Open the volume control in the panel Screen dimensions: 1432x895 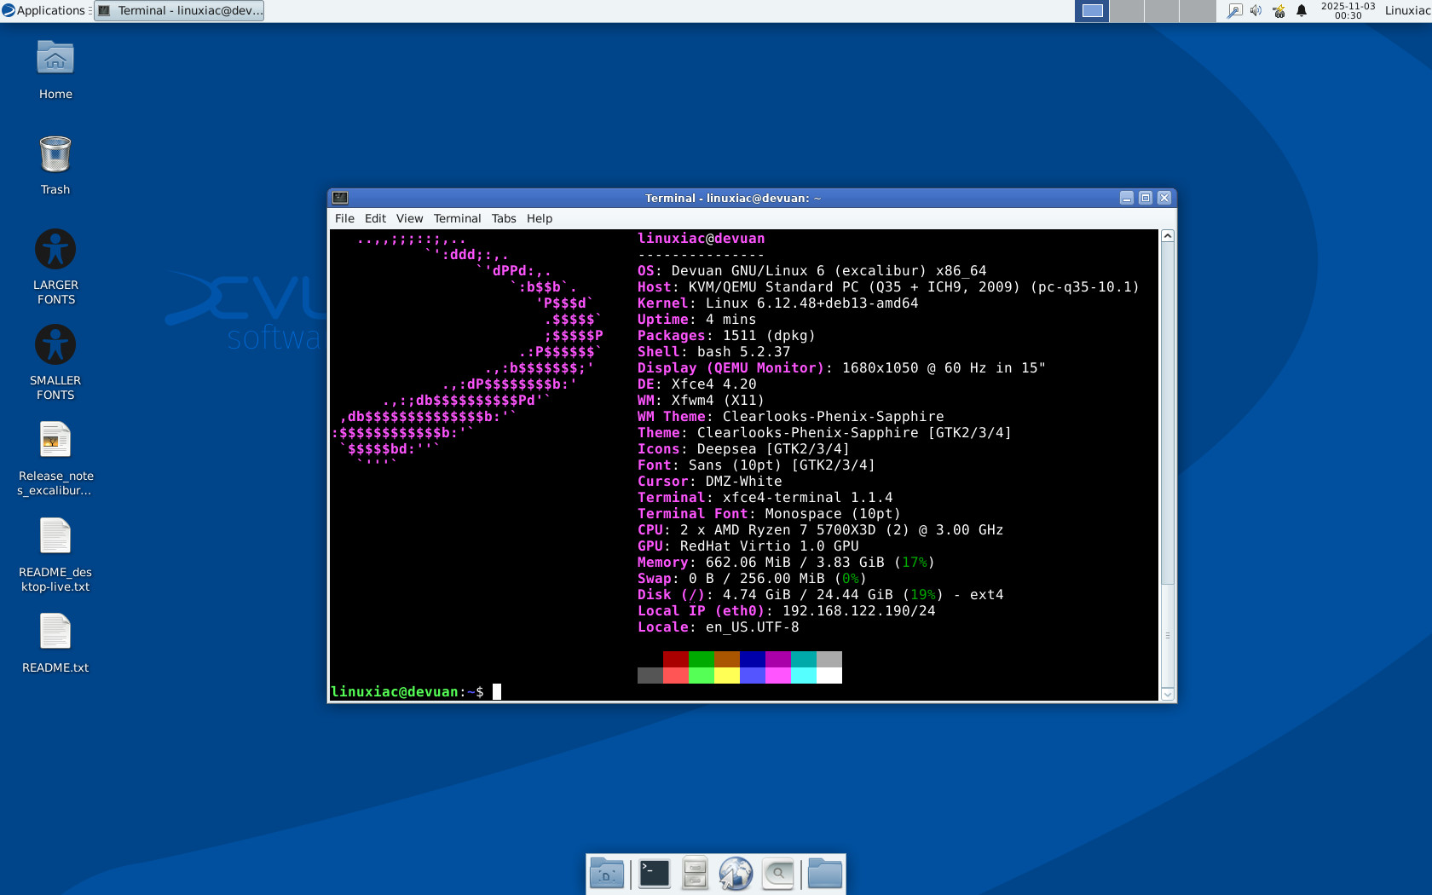tap(1256, 11)
